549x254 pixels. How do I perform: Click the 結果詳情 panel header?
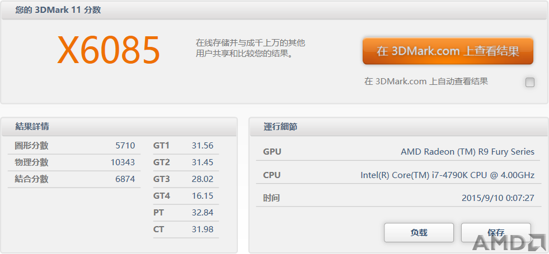click(119, 127)
